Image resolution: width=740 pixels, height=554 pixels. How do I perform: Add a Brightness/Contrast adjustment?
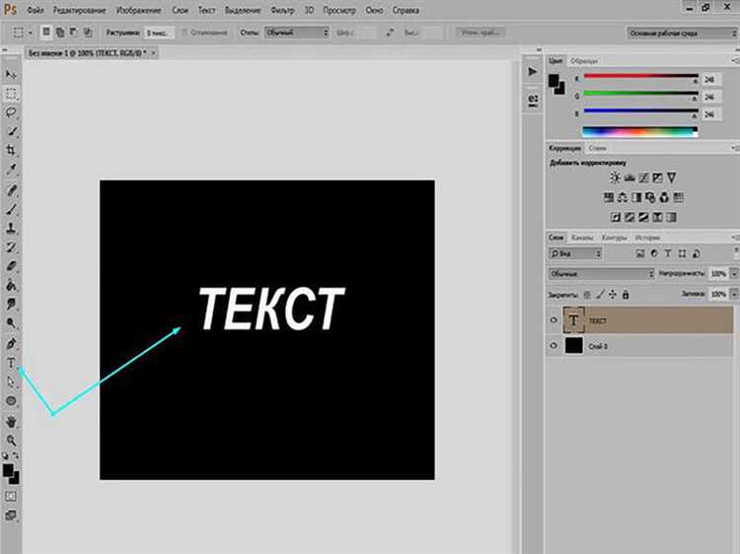pyautogui.click(x=615, y=177)
